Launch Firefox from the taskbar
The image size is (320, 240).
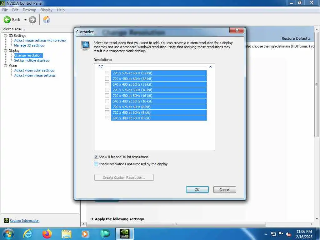click(x=47, y=234)
